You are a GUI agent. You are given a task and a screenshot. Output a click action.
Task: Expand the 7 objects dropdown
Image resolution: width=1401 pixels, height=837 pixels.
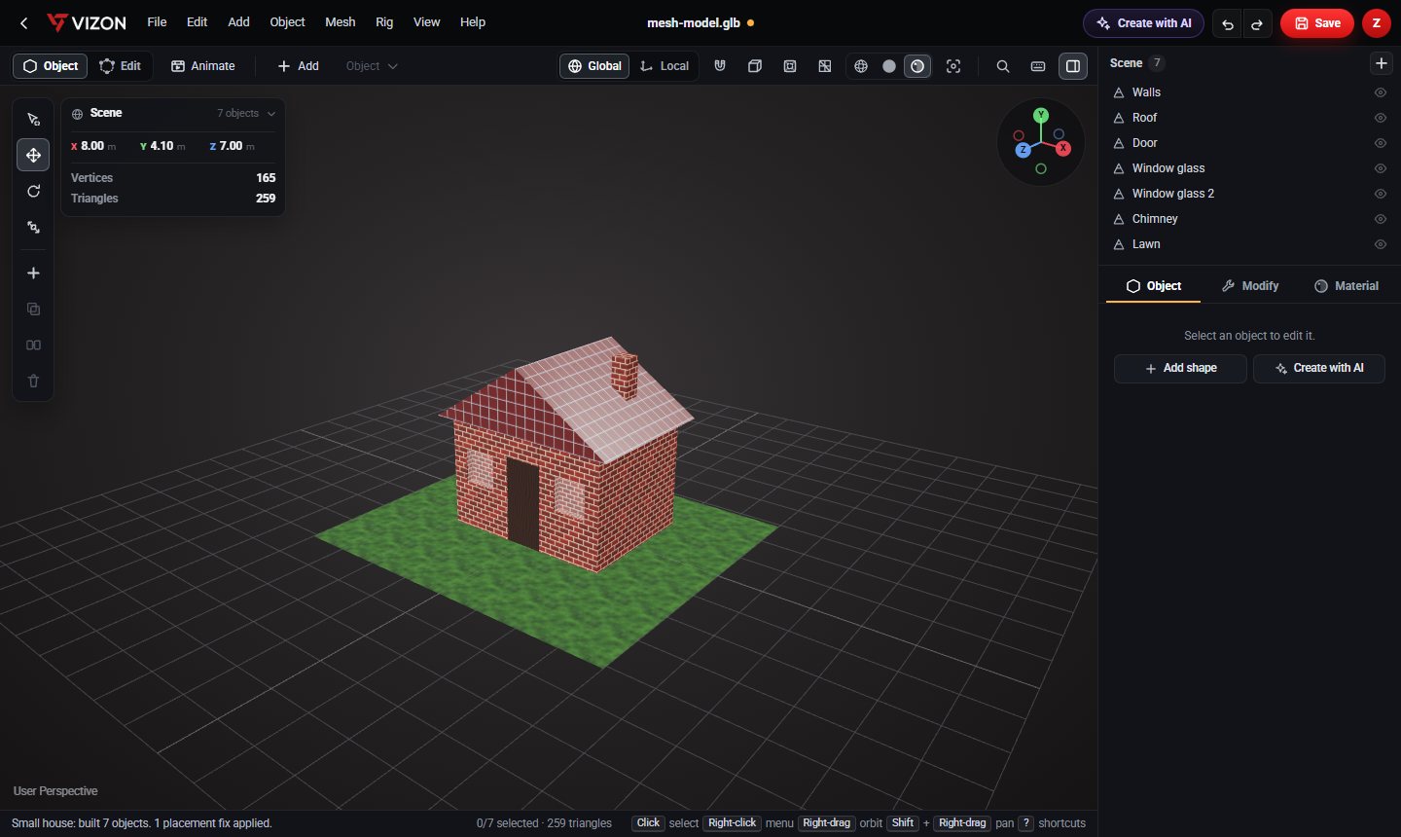click(246, 113)
